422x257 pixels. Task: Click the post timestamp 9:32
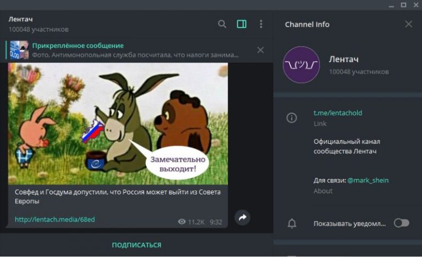coord(216,222)
